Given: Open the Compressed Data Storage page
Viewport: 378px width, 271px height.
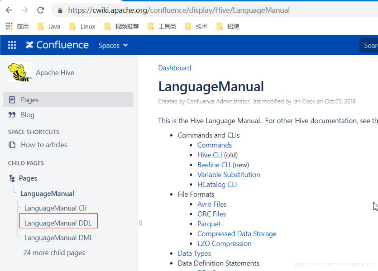Looking at the screenshot, I should point(237,234).
